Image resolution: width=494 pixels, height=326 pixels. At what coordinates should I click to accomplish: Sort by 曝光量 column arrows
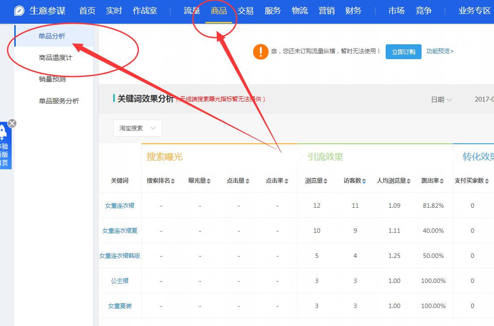(209, 181)
